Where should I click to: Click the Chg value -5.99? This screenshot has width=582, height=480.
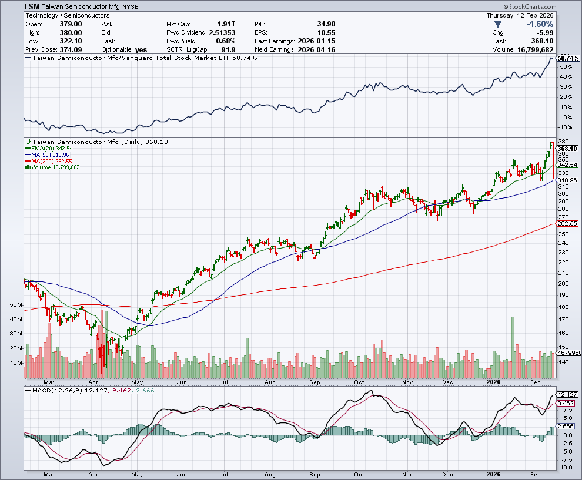coord(544,33)
